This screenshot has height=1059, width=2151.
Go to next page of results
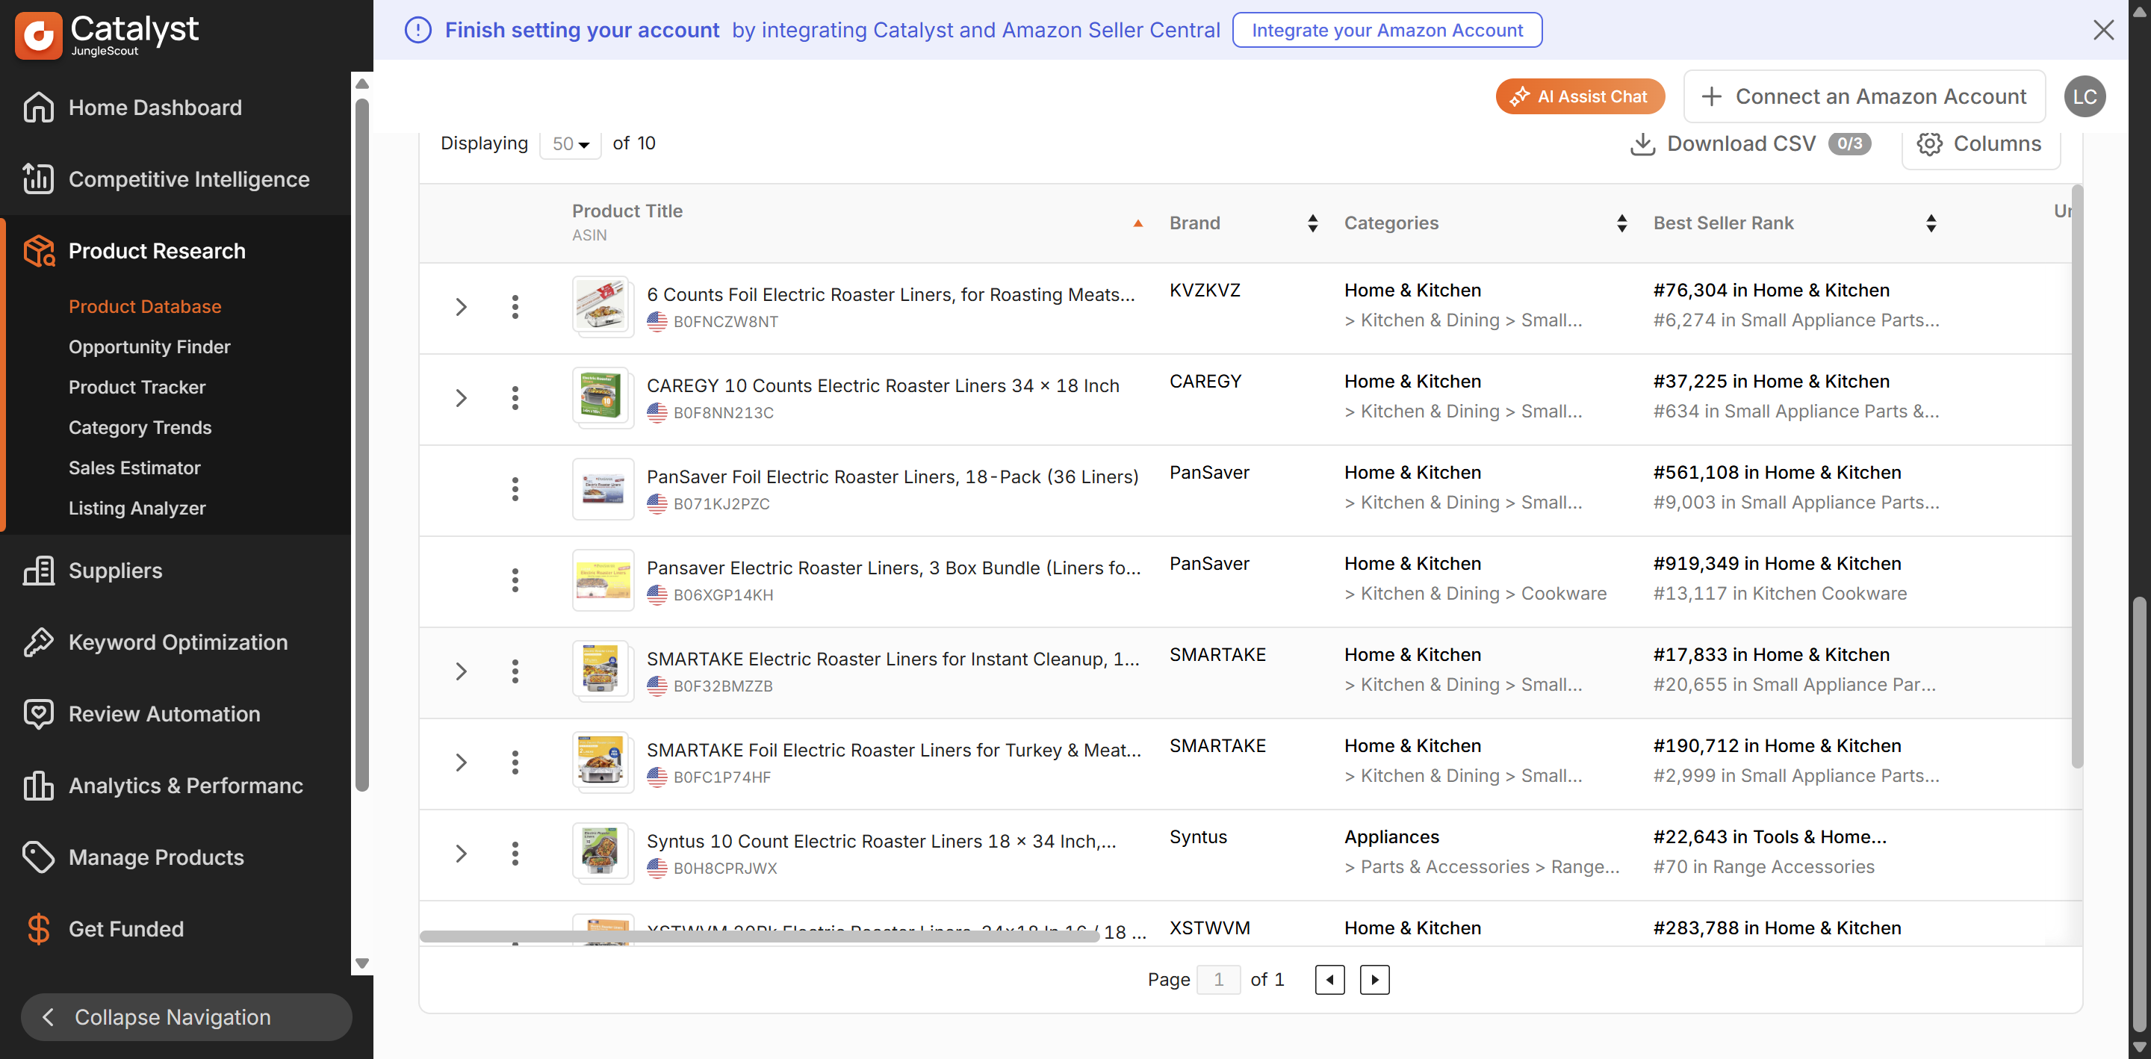pos(1374,980)
